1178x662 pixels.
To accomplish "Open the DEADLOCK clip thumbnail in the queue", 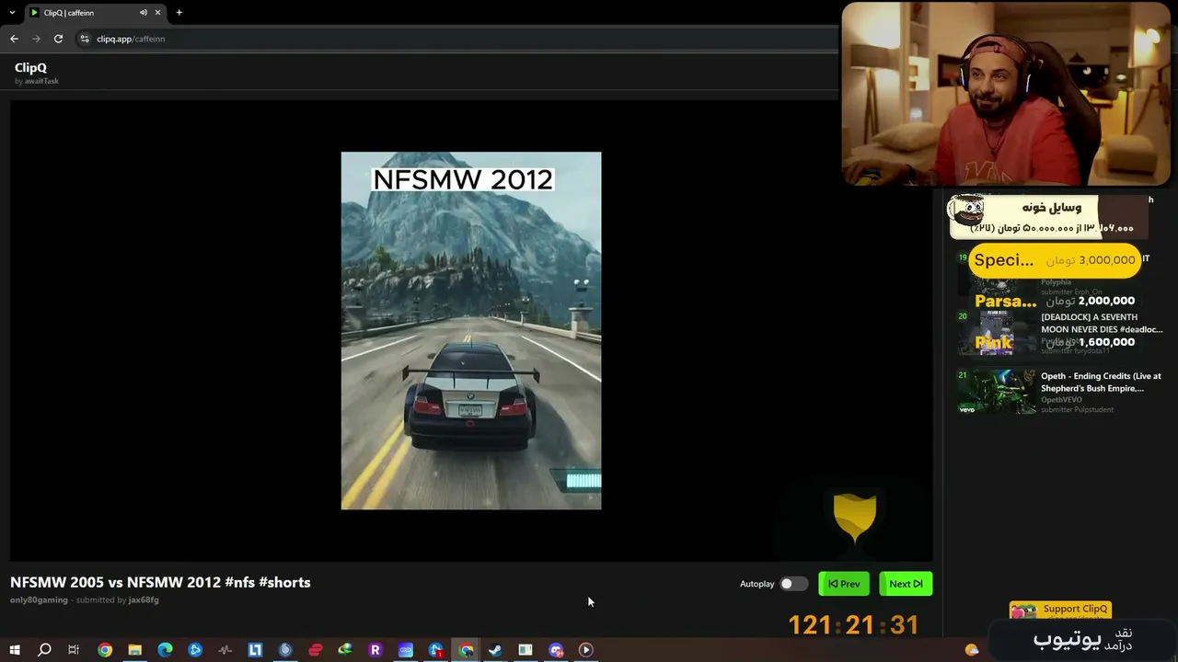I will (997, 333).
